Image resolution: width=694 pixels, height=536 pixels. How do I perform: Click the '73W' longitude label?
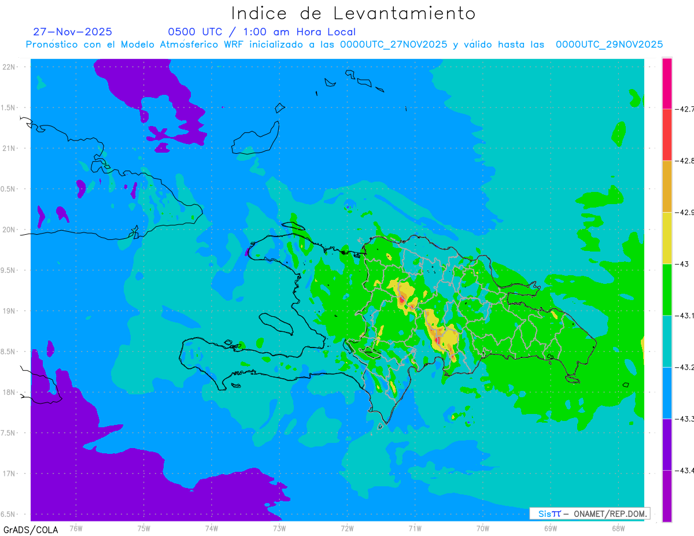pos(279,528)
